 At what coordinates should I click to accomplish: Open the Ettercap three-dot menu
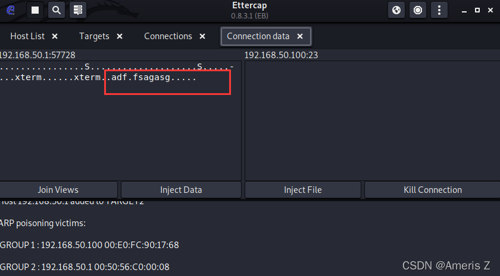(439, 10)
